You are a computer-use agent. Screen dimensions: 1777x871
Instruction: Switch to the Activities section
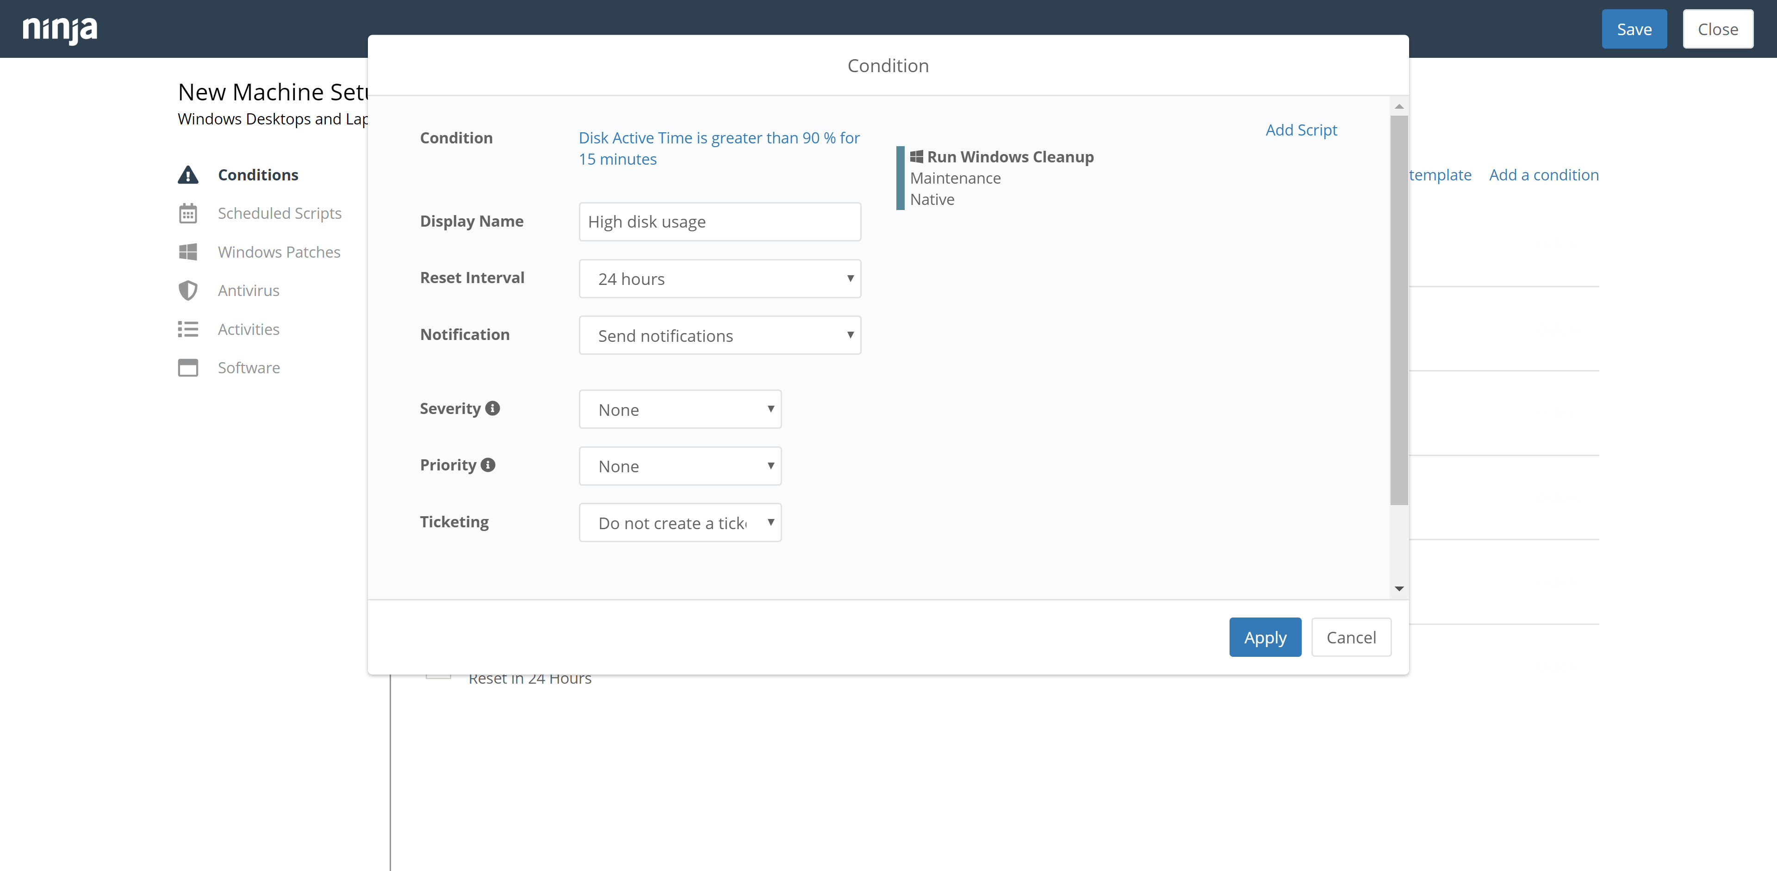coord(249,329)
